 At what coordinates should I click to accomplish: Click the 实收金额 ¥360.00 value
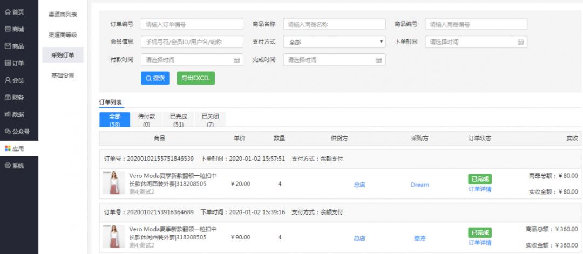[x=567, y=245]
